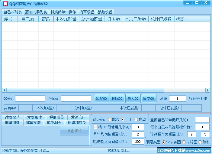Click the 从第 row number field
The image size is (212, 154).
click(178, 99)
